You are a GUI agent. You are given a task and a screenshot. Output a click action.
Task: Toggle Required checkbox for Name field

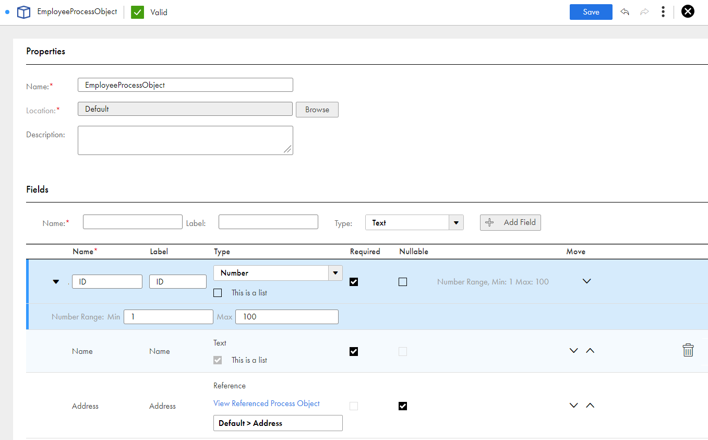click(354, 352)
